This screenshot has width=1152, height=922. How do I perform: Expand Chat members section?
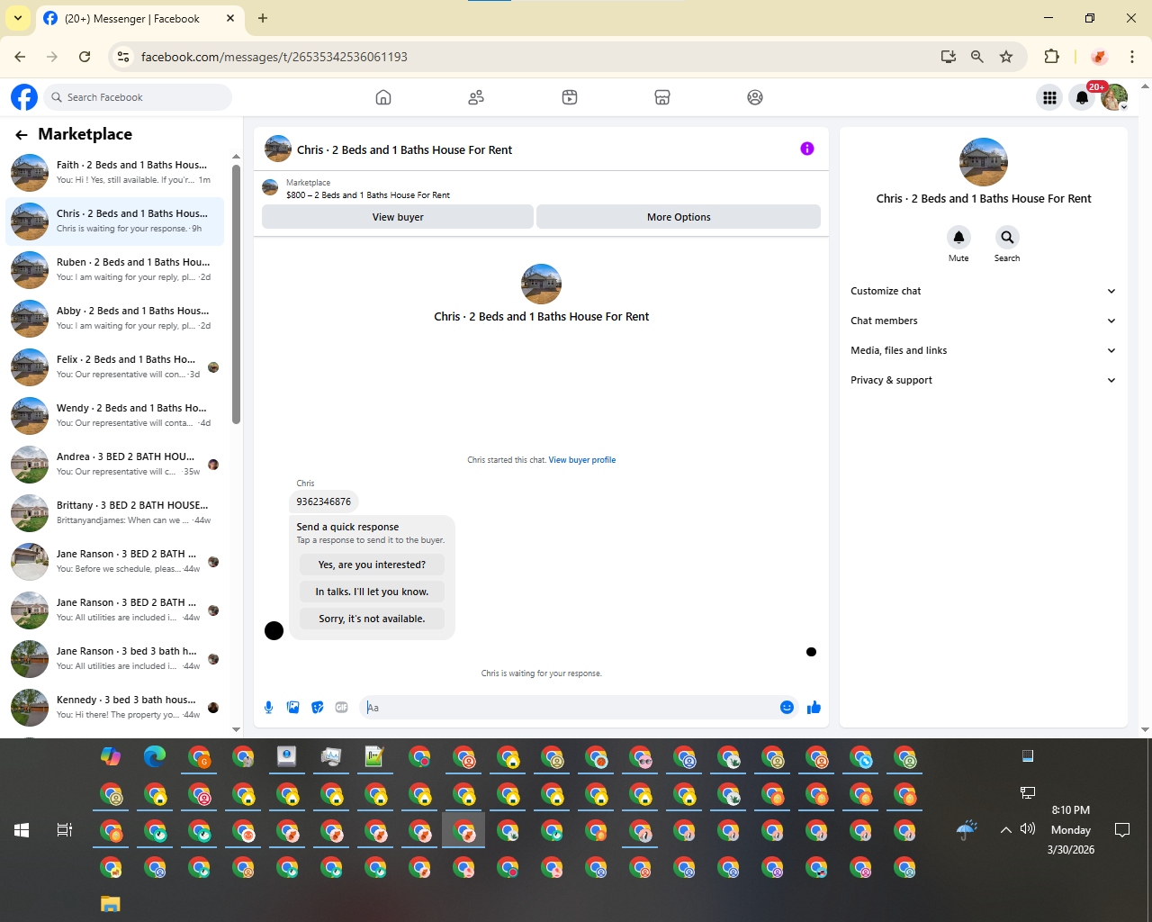[x=983, y=321]
